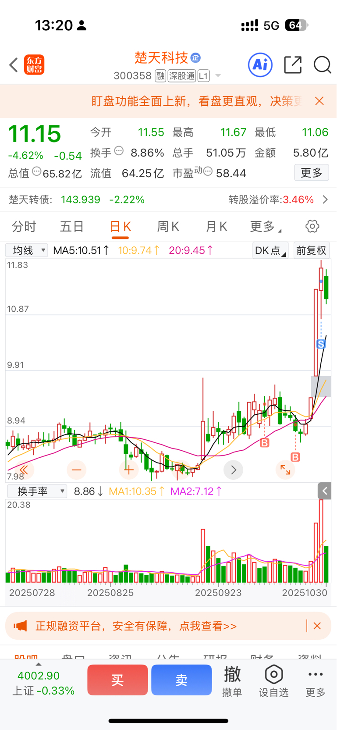Tap the MA5:10.51 label
The width and height of the screenshot is (337, 730).
pos(81,250)
